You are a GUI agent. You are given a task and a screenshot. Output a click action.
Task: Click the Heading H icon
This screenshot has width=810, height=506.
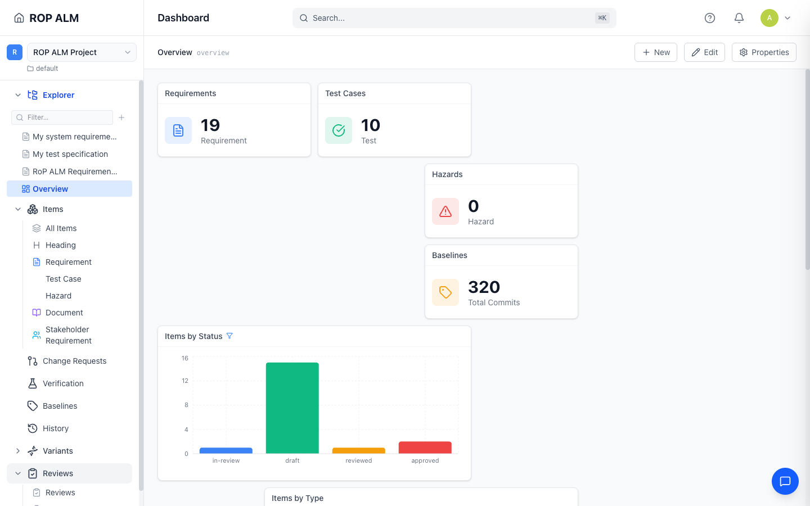tap(37, 245)
